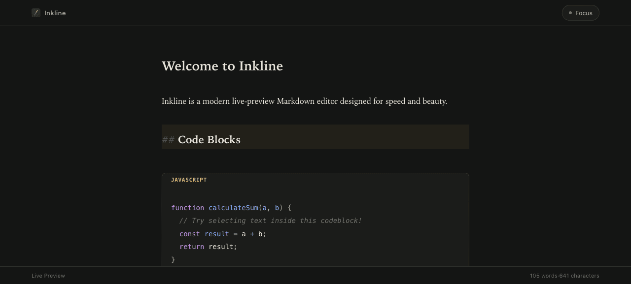Click the Live Preview status label
Viewport: 631px width, 284px height.
click(x=48, y=276)
